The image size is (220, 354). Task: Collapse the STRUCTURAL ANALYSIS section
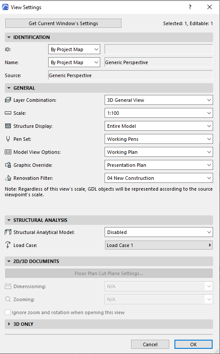109,220
